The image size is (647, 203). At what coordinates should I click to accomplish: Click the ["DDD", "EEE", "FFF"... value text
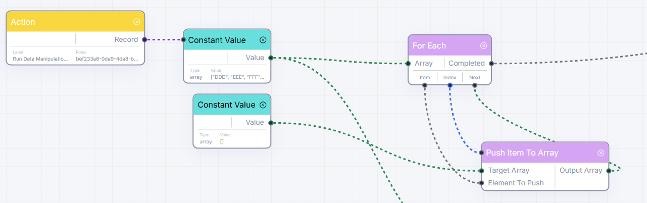point(237,77)
